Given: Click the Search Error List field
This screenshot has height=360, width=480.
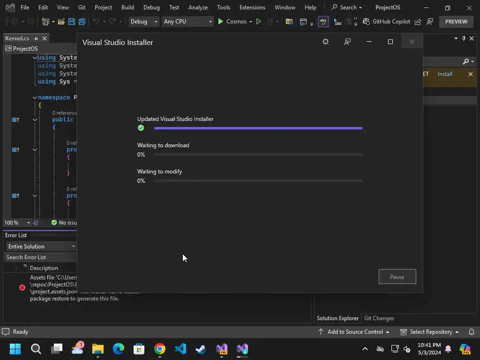Looking at the screenshot, I should 40,257.
